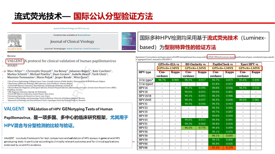Click the 'PapilloCheck vs' column header
Viewport: 275px width, 154px height.
click(223, 64)
